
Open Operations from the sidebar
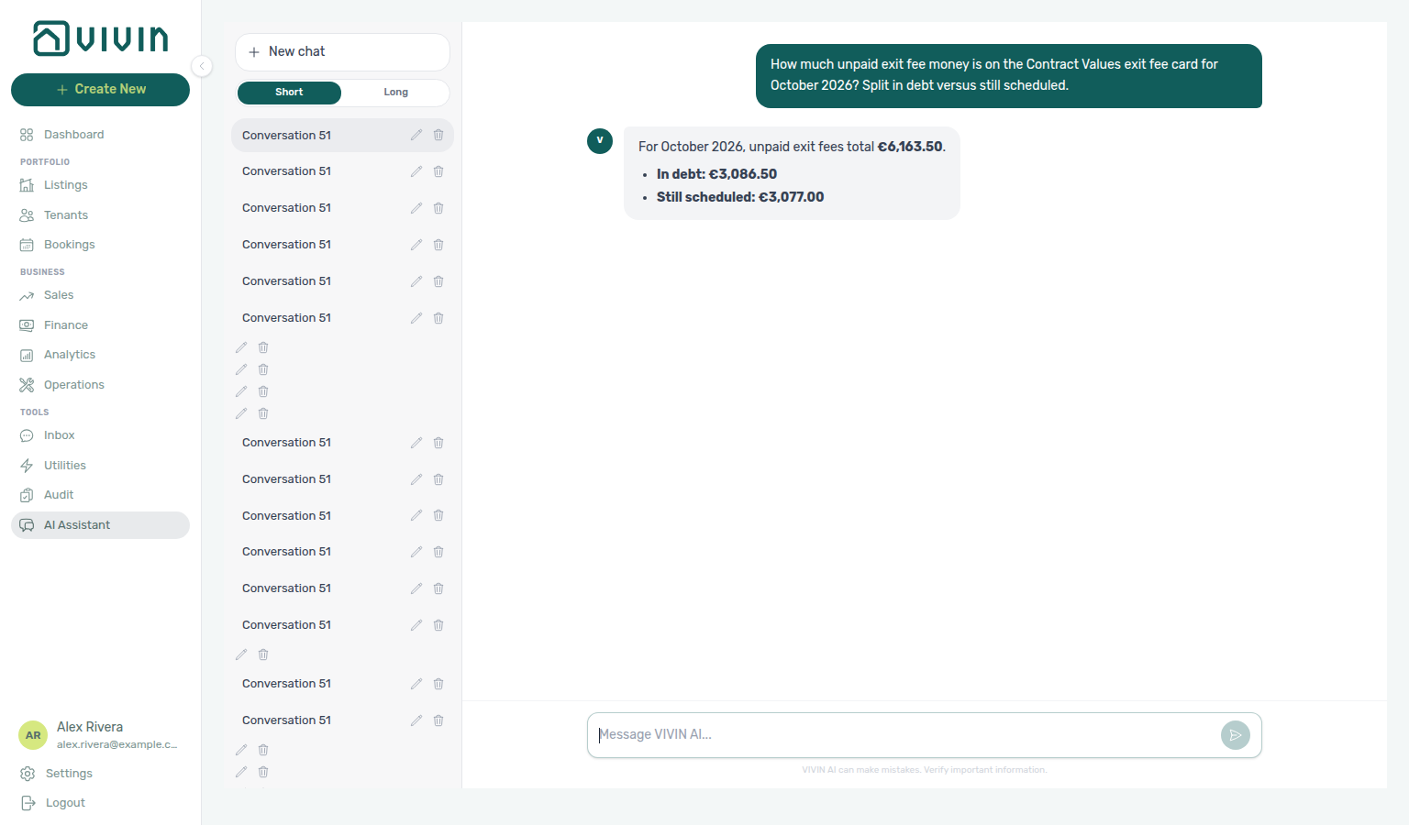click(x=100, y=385)
